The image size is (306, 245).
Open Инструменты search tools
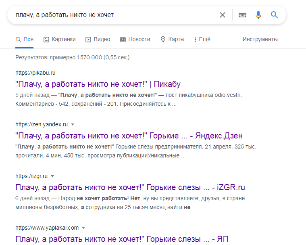(260, 39)
